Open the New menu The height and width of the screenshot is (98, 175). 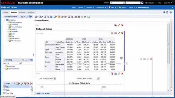click(112, 7)
